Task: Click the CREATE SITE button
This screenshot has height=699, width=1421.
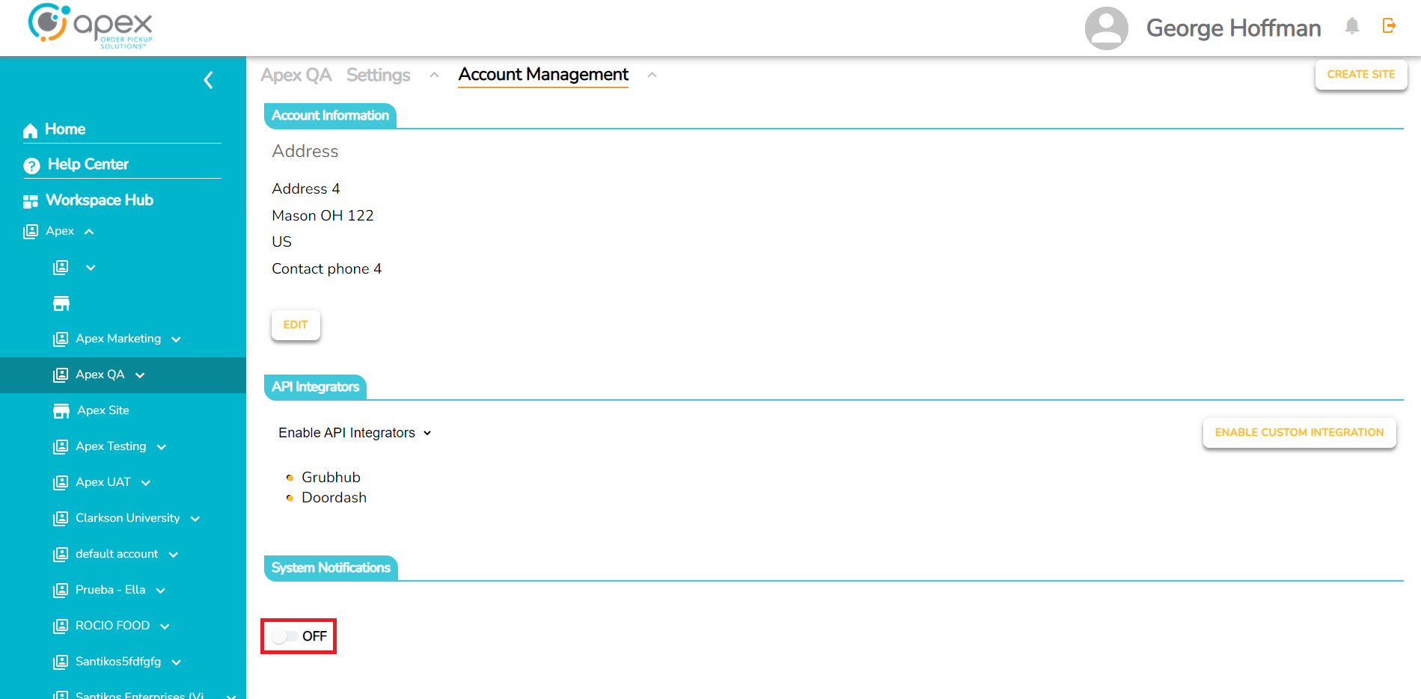Action: pyautogui.click(x=1360, y=75)
